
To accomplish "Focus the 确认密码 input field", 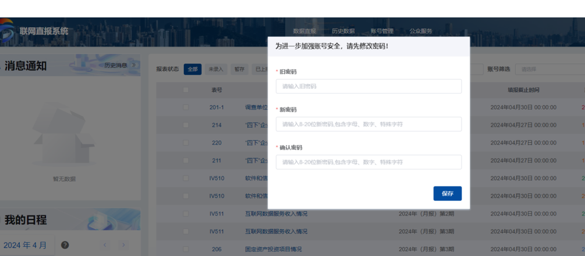I will pyautogui.click(x=368, y=162).
